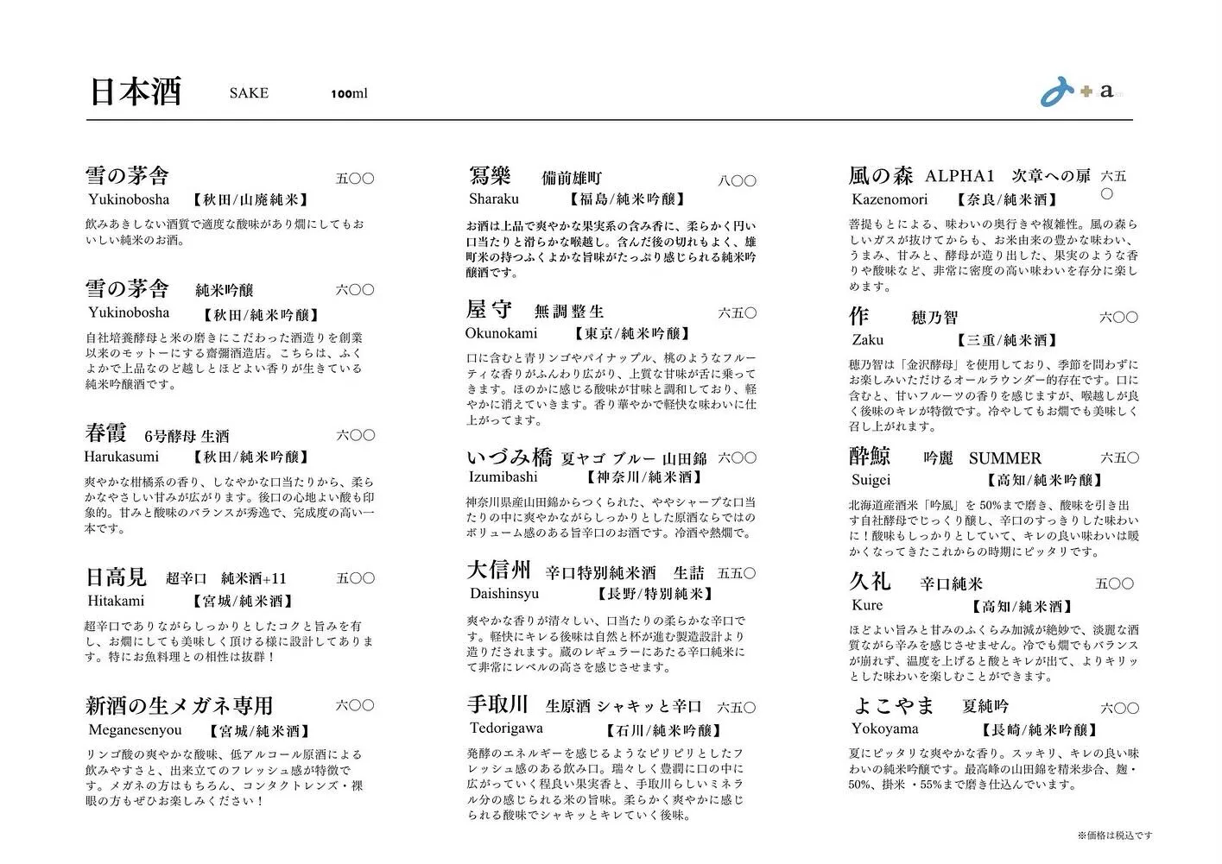Click the 100ml serving size label
This screenshot has height=864, width=1222.
pos(350,93)
